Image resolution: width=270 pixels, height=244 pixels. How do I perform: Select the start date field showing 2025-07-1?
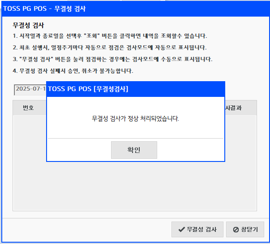(30, 90)
